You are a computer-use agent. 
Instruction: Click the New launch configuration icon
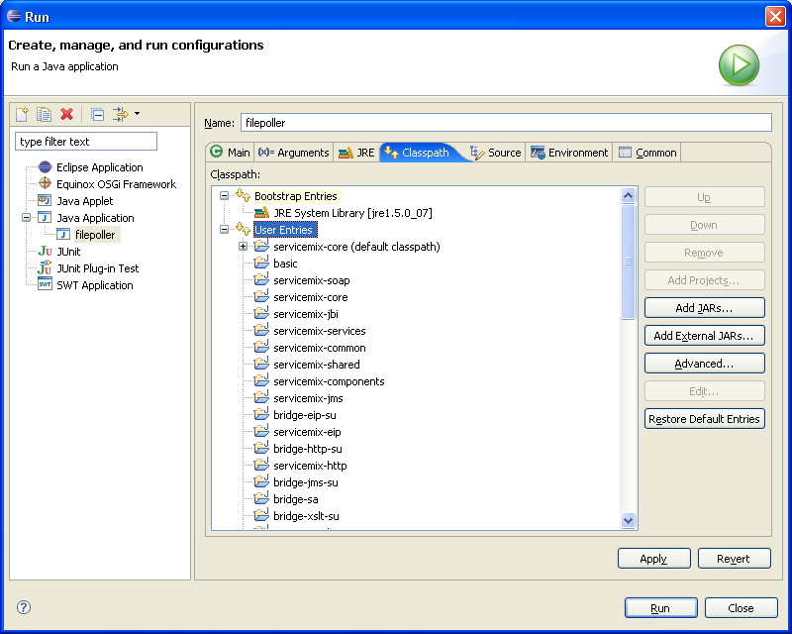point(22,115)
